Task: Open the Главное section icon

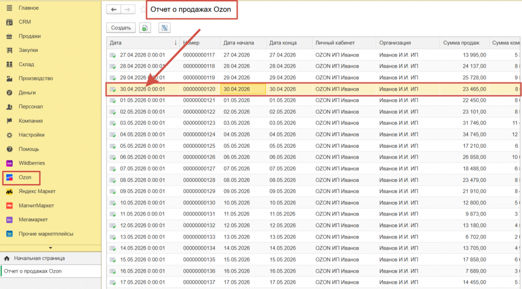Action: [9, 8]
